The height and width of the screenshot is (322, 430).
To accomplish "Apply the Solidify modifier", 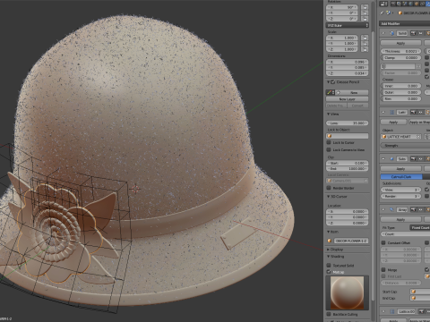I will [x=400, y=43].
